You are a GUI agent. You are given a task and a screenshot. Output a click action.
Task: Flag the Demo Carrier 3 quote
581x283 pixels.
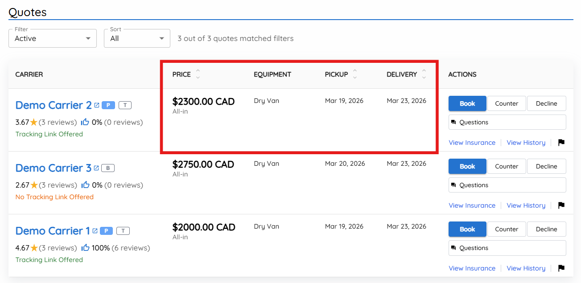point(561,205)
